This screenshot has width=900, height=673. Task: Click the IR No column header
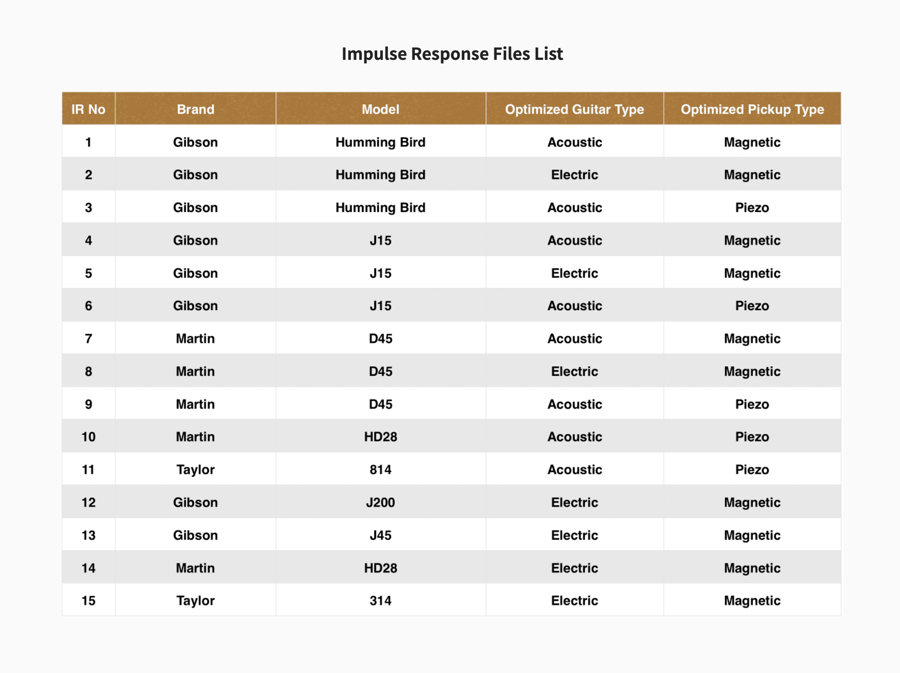pos(88,109)
